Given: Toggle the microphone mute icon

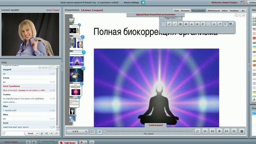Looking at the screenshot, I should click(x=28, y=142).
